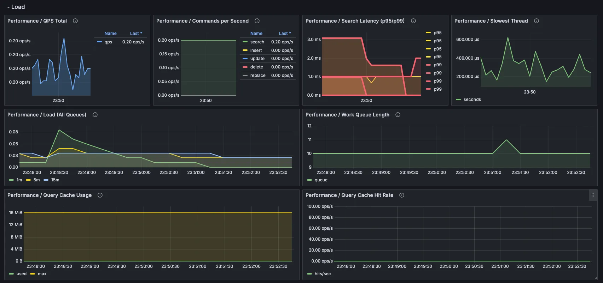603x283 pixels.
Task: Sort Commands per Second legend by Name
Action: coord(256,34)
